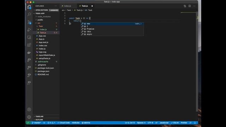
Task: Change language mode JavaScript
Action: click(164, 123)
